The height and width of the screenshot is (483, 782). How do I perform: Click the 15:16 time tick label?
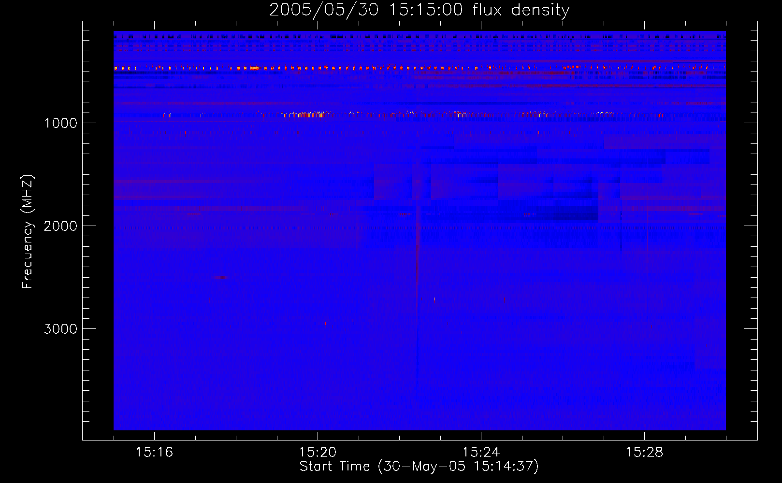[x=154, y=452]
